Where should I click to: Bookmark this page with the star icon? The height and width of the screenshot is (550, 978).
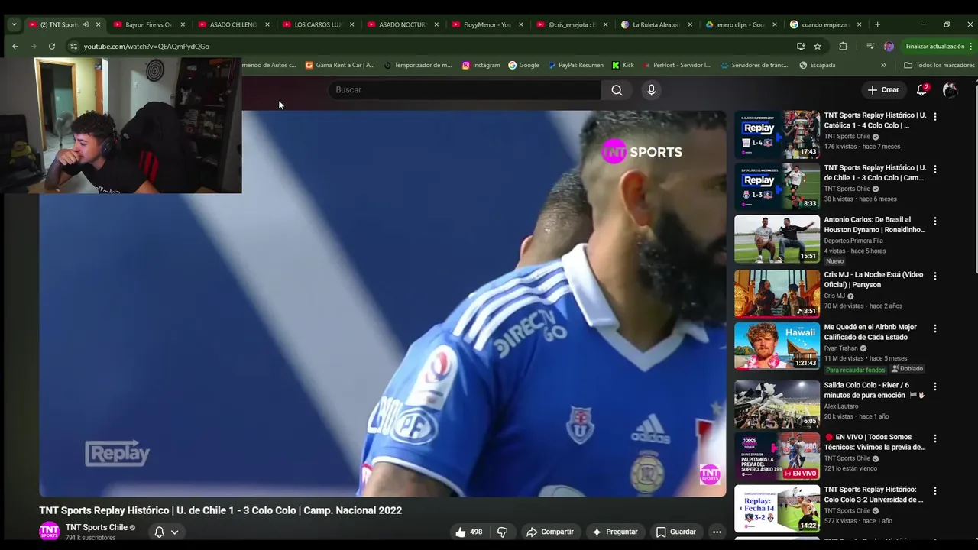click(x=818, y=46)
